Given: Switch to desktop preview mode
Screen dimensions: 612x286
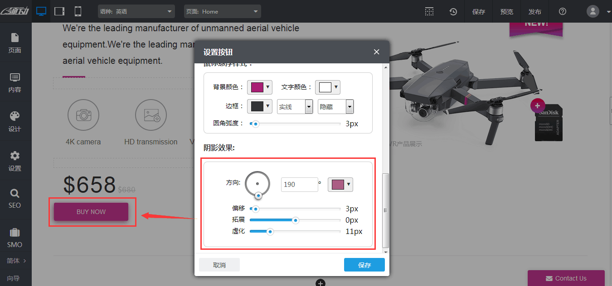Looking at the screenshot, I should [x=41, y=11].
